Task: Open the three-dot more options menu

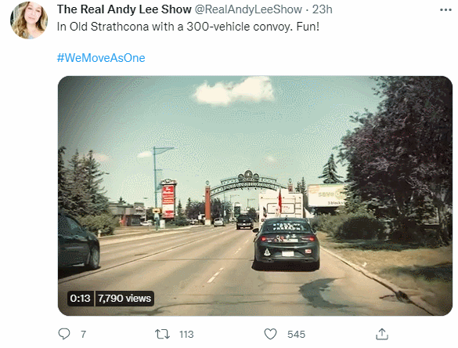Action: pos(445,10)
